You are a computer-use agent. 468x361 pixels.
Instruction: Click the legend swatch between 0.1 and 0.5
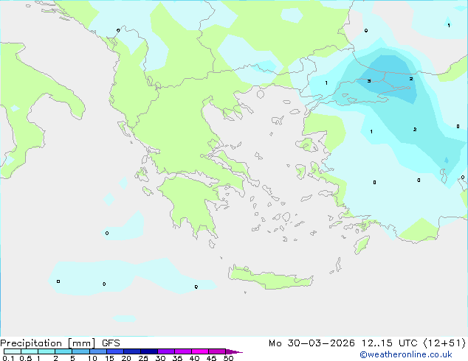point(13,351)
